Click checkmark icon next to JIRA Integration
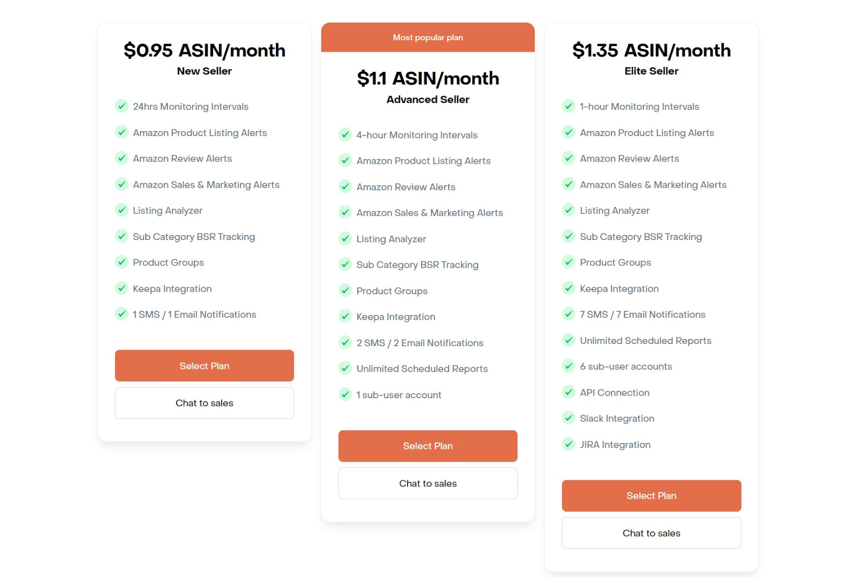The image size is (857, 578). tap(568, 444)
